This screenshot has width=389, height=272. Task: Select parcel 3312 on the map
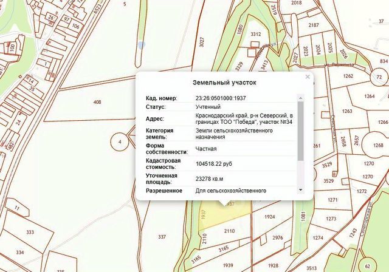pos(255,34)
